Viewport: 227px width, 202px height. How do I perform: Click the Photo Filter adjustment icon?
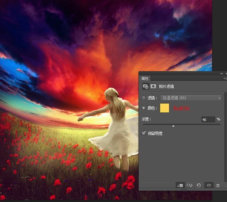click(x=146, y=86)
